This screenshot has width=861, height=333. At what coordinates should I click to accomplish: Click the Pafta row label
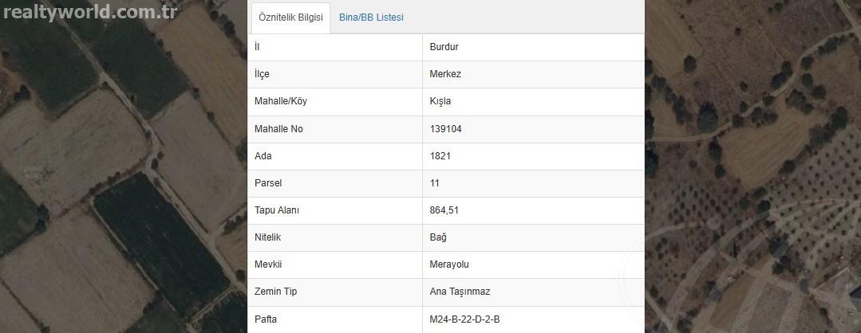[x=267, y=319]
